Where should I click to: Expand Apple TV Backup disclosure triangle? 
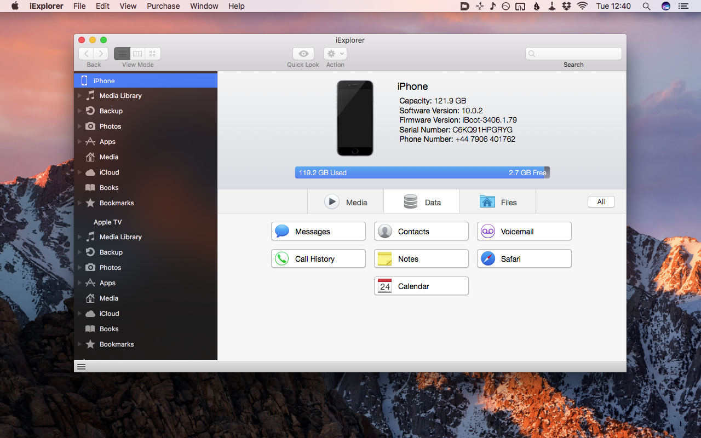coord(79,252)
